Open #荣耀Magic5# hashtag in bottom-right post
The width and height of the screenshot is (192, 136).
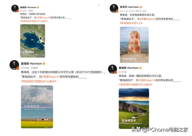[147, 80]
